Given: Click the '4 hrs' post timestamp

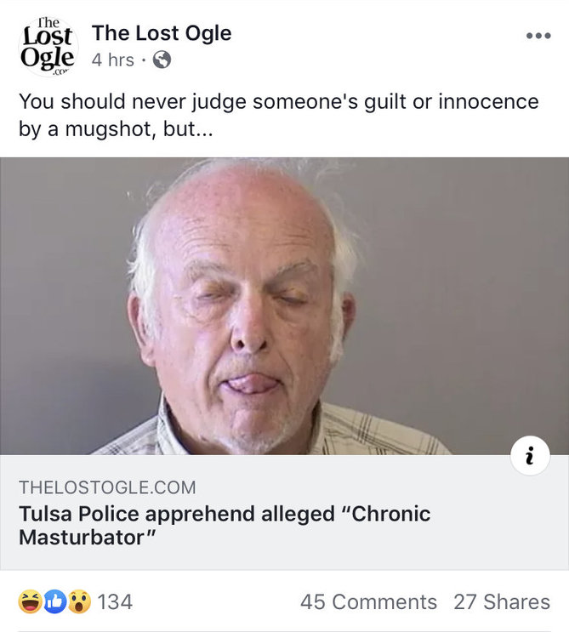Looking at the screenshot, I should point(112,60).
